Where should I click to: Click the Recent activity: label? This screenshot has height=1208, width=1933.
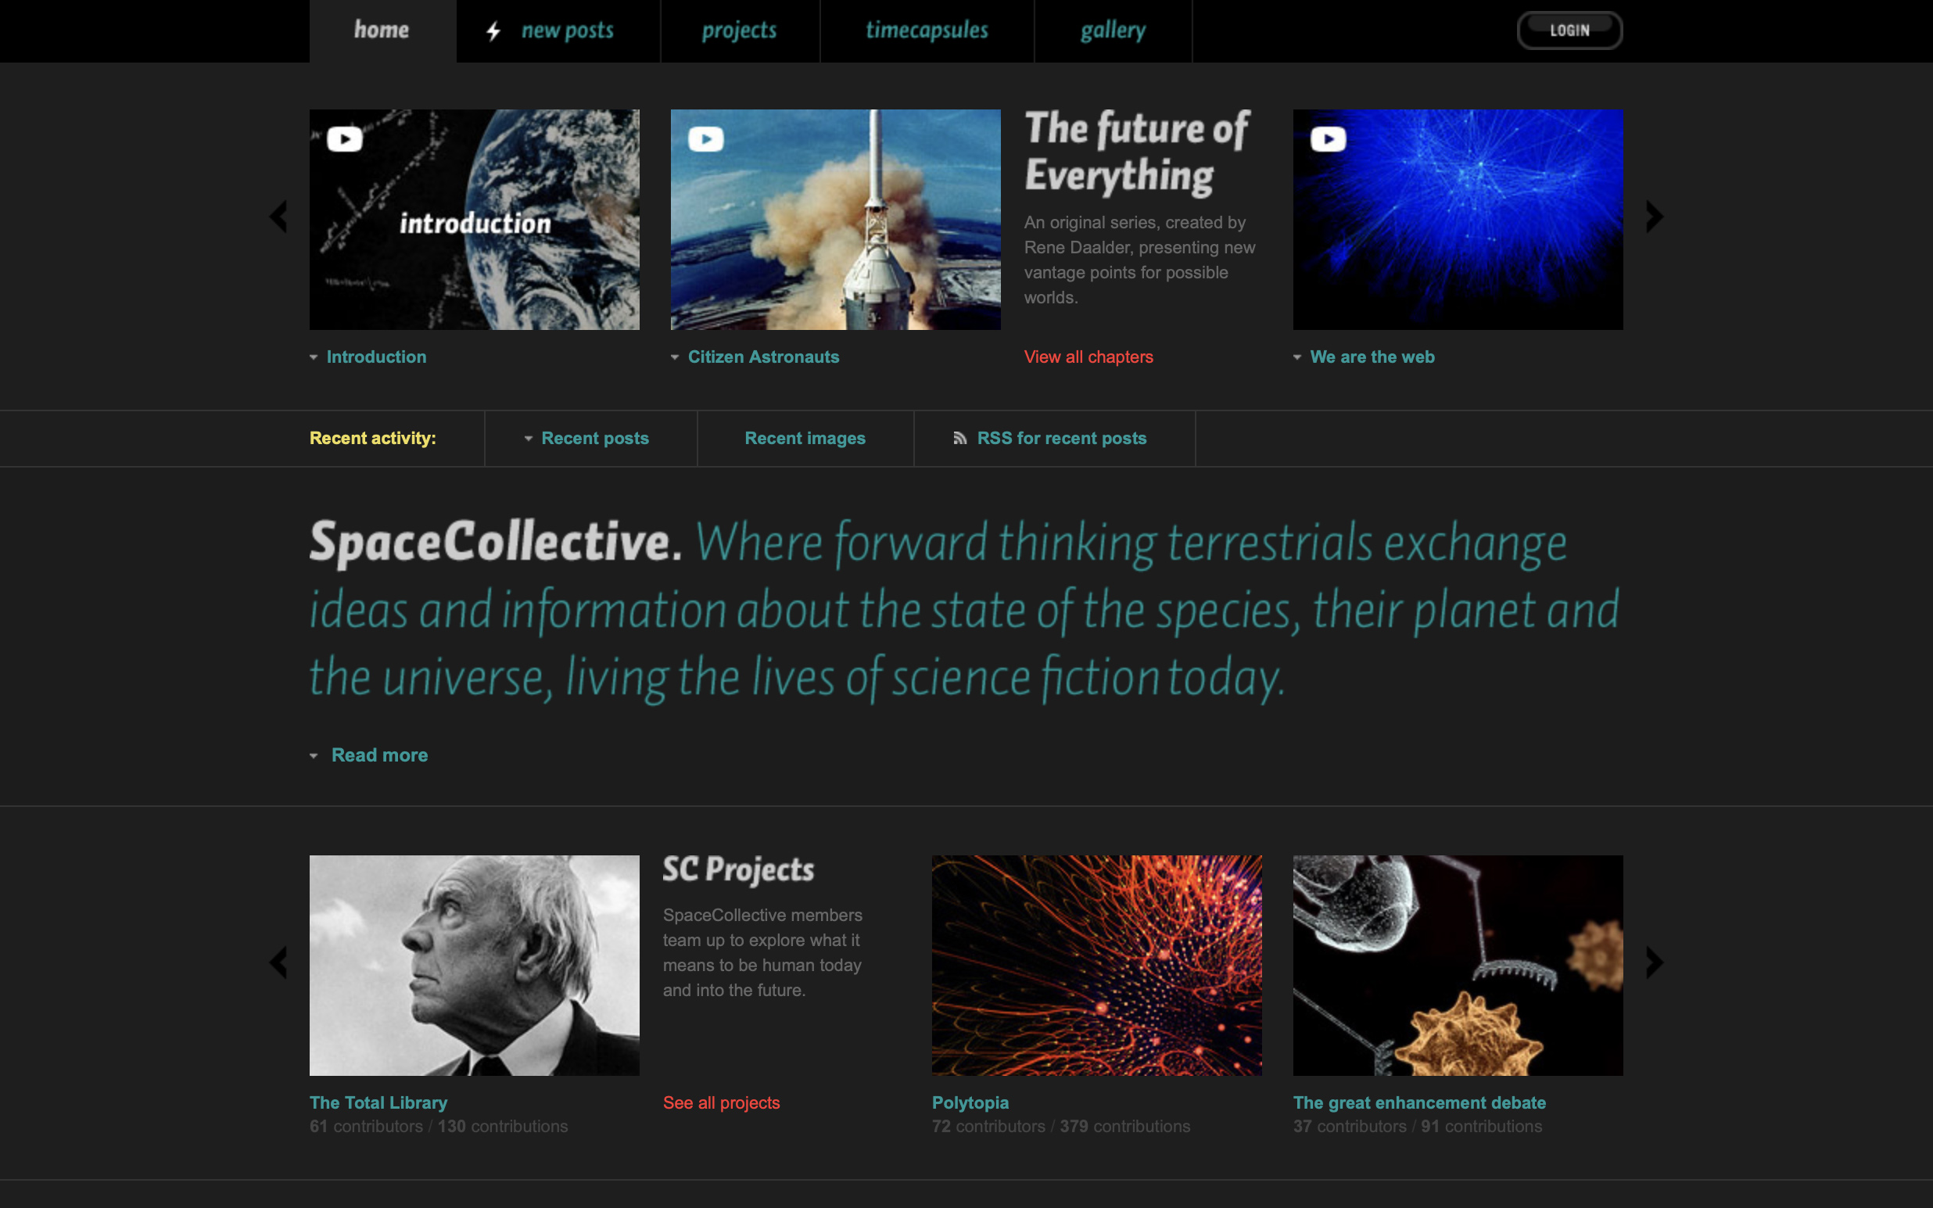373,438
